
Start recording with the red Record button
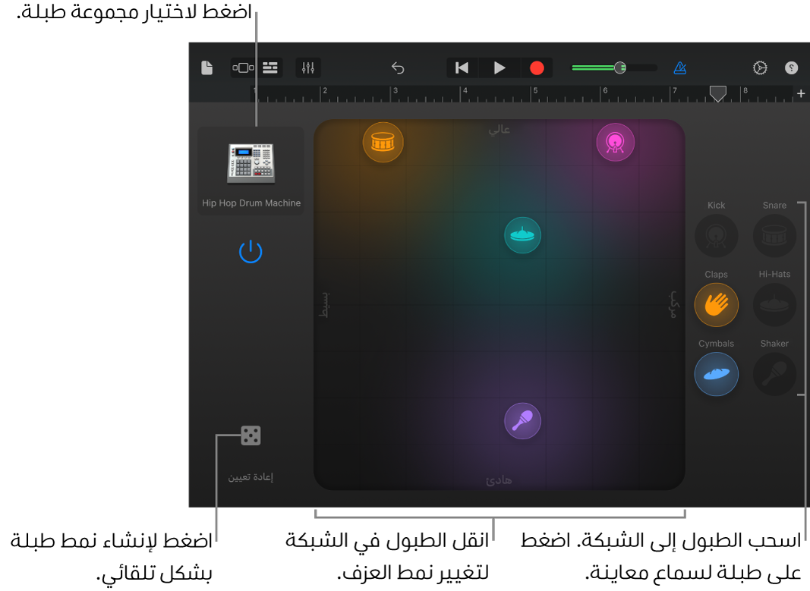click(x=537, y=68)
